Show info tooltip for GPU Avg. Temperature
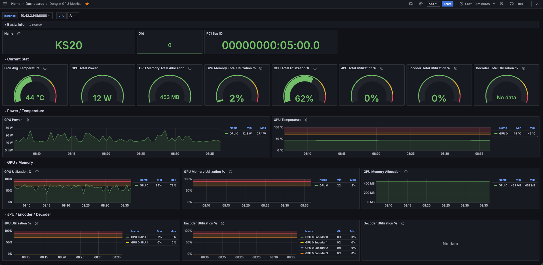 [x=45, y=68]
